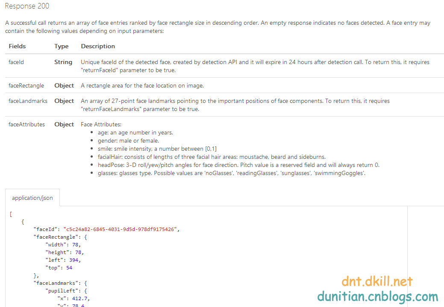Click the "faceLandmarks" key in JSON
This screenshot has height=307, width=444.
coord(56,283)
